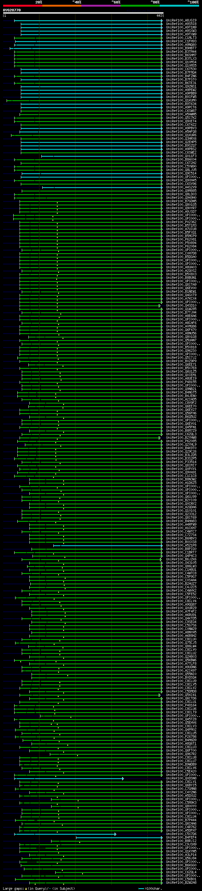Click the purple ~60% identity legend segment

click(x=101, y=6)
